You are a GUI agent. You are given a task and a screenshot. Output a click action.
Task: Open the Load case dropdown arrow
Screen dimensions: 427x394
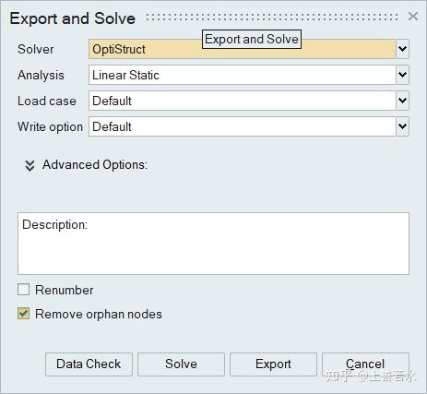[x=402, y=101]
